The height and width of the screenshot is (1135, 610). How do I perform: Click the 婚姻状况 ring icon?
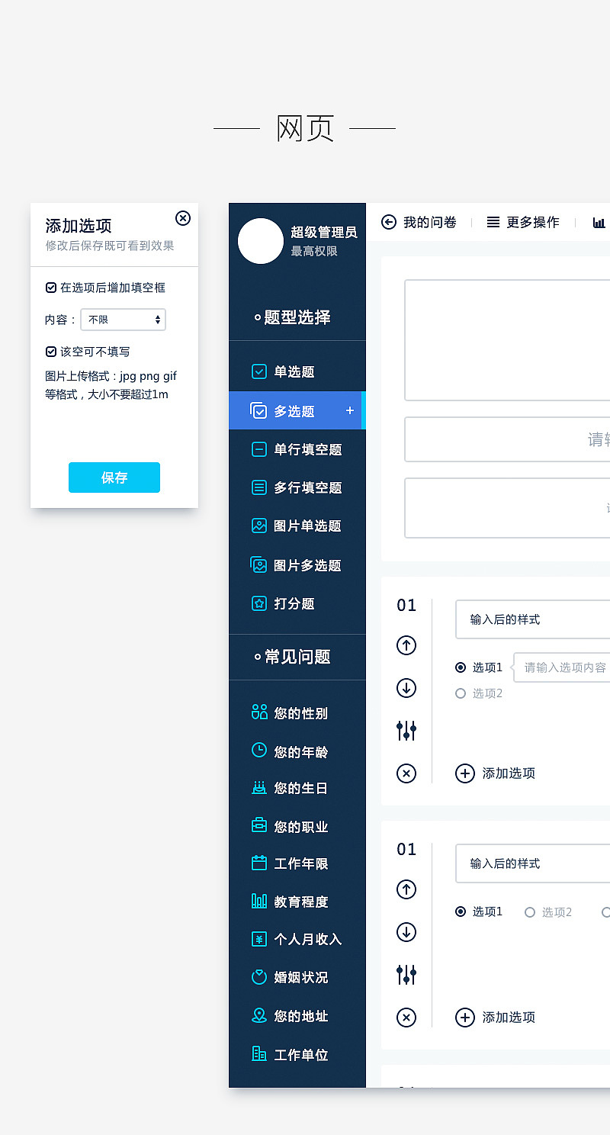pyautogui.click(x=259, y=976)
